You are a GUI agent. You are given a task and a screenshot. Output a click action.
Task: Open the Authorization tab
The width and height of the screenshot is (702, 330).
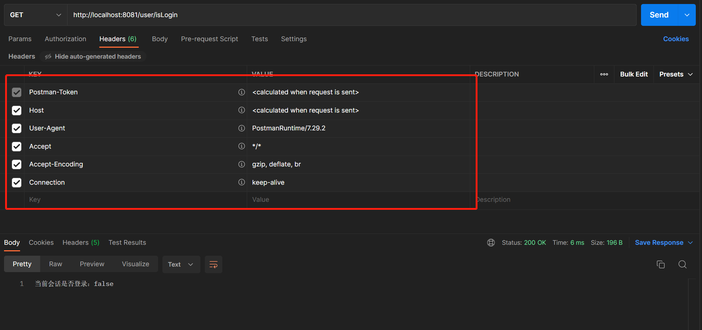(x=66, y=39)
